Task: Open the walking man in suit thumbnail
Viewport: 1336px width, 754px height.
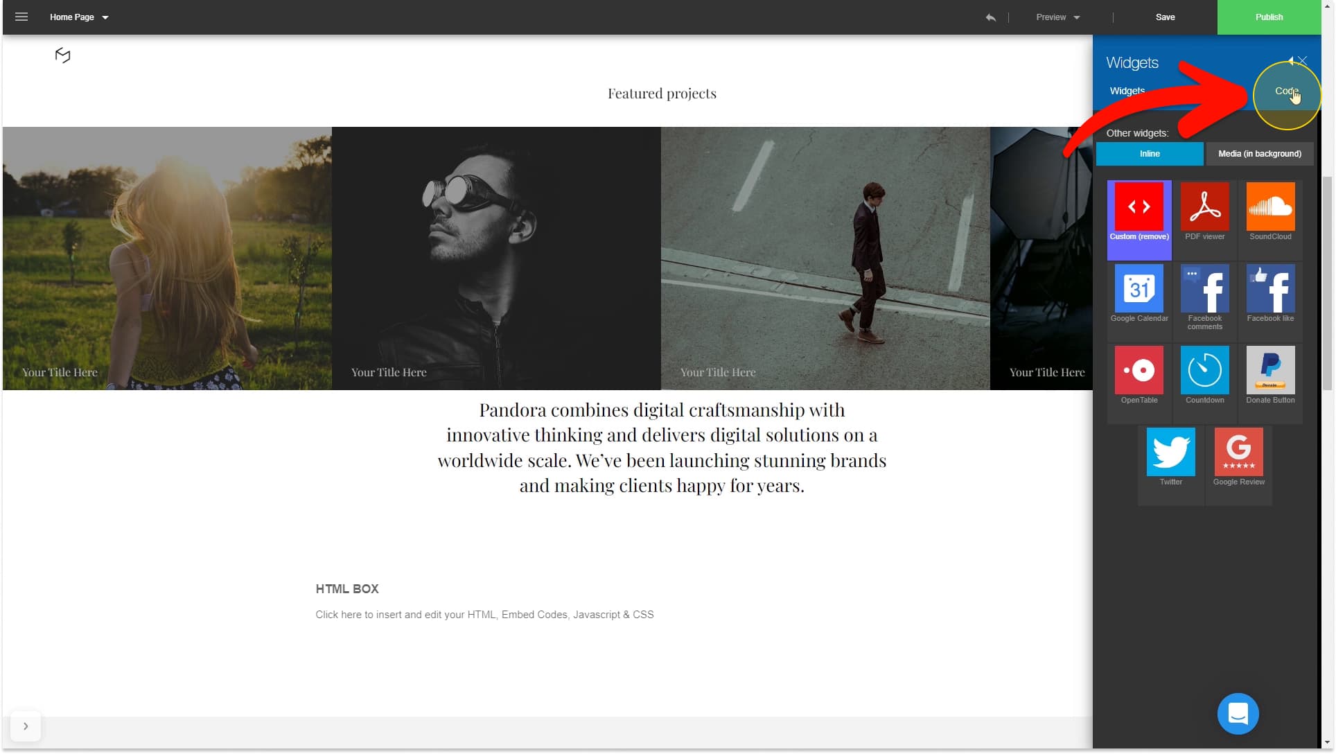Action: [x=825, y=258]
